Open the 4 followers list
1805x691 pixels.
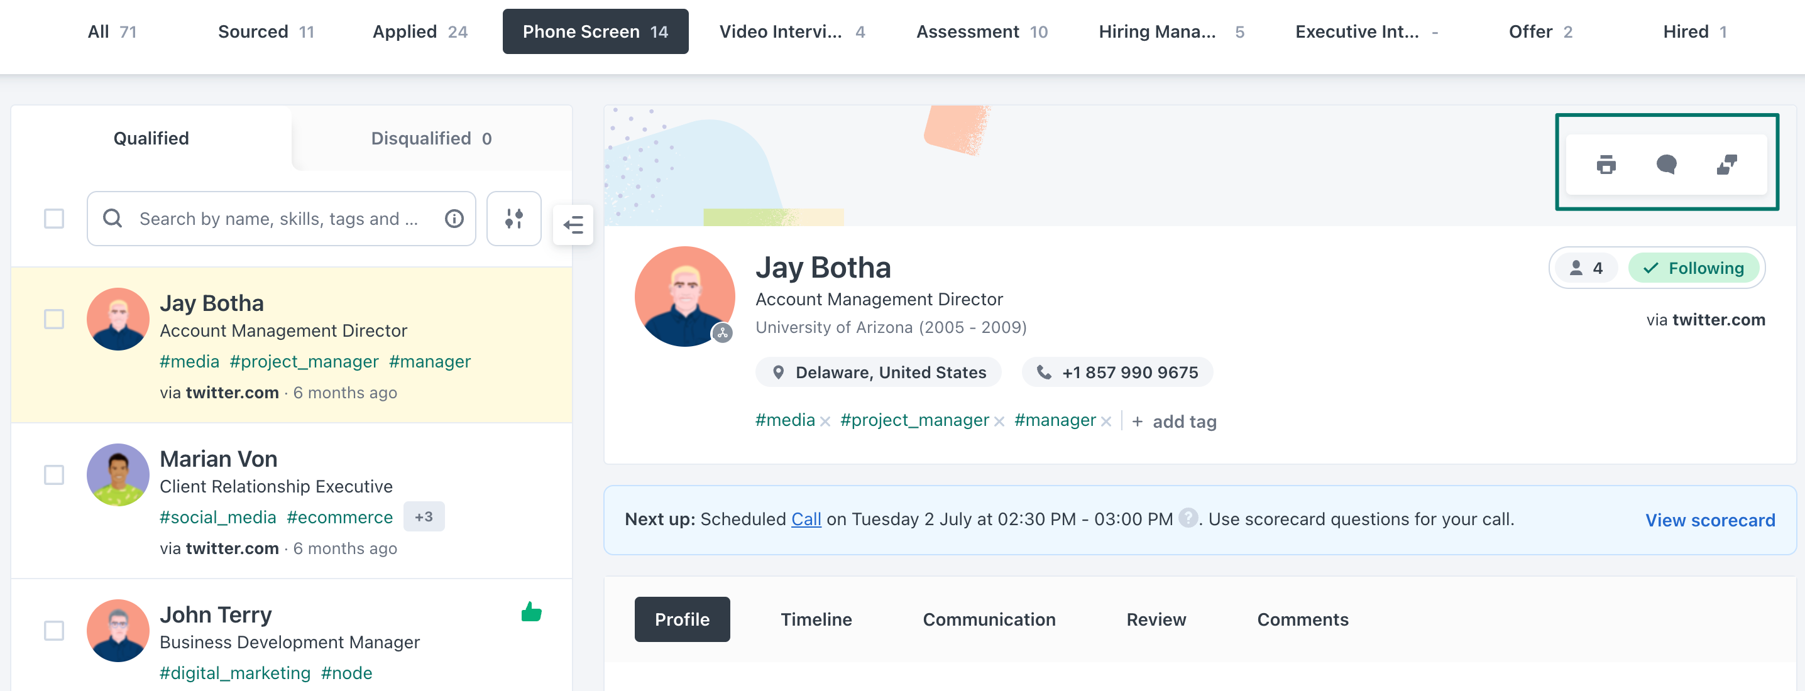click(x=1586, y=268)
